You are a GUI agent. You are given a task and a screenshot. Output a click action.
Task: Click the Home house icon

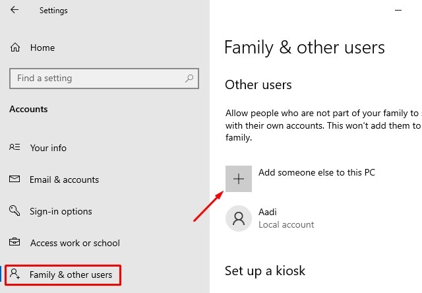point(15,48)
